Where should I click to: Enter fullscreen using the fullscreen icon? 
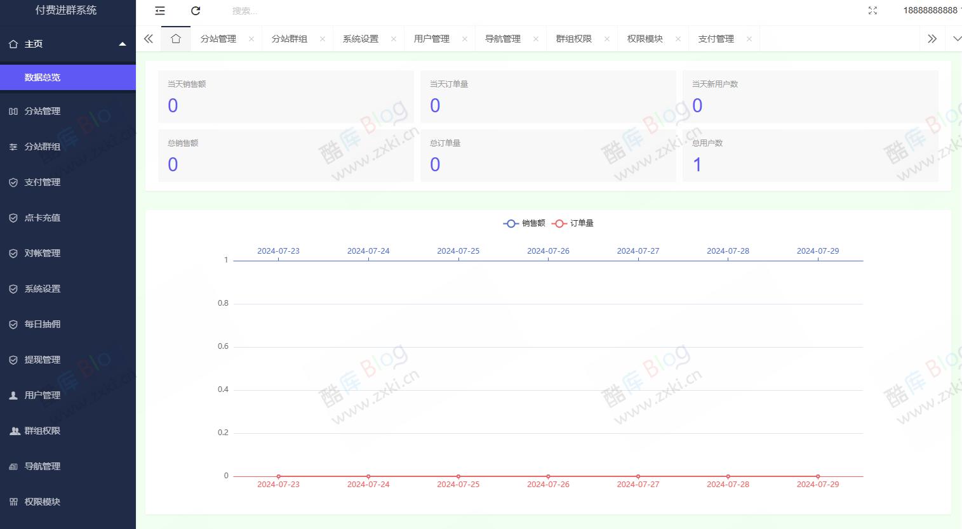coord(873,10)
